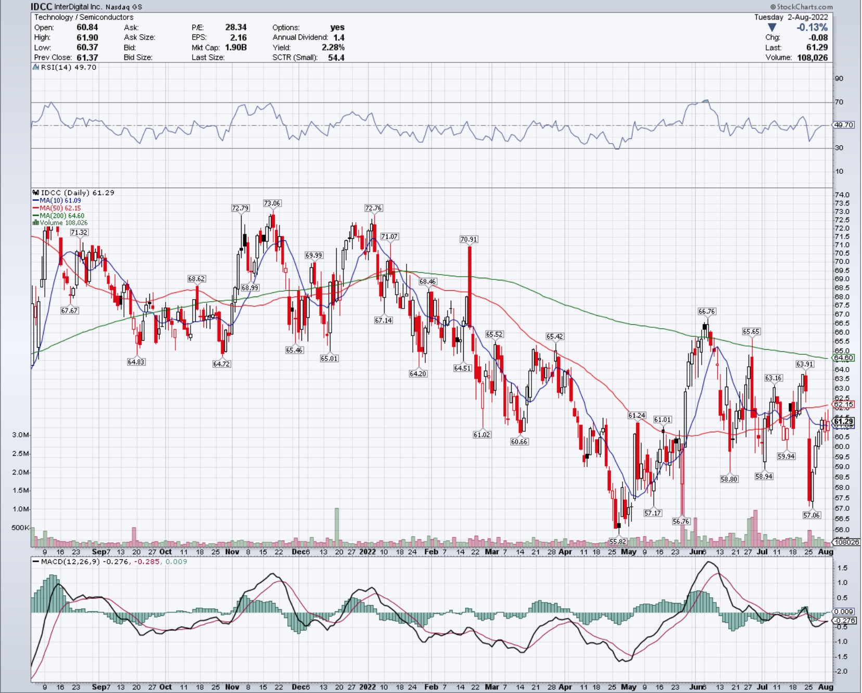
Task: Click the 62.15 MA50 axis value tag
Action: (x=844, y=404)
